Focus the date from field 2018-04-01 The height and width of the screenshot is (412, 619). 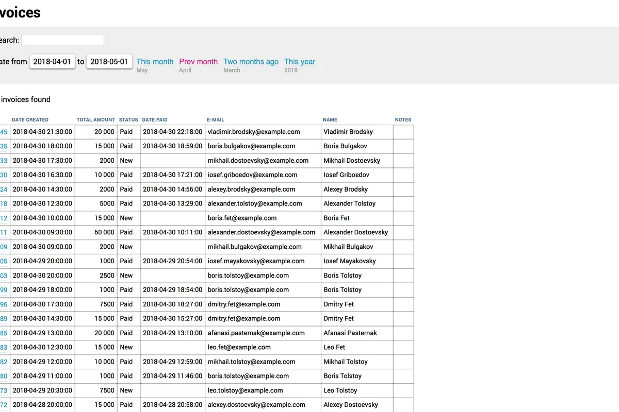[x=52, y=61]
